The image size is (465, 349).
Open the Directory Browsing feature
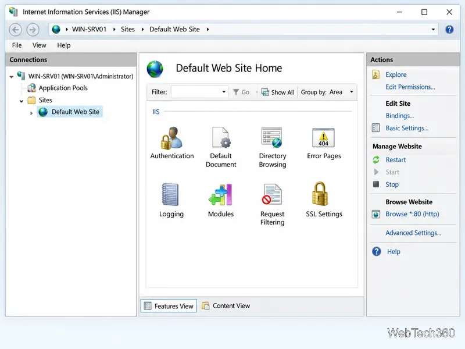coord(272,147)
